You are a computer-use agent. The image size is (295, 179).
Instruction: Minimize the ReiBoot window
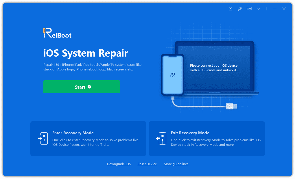click(275, 9)
